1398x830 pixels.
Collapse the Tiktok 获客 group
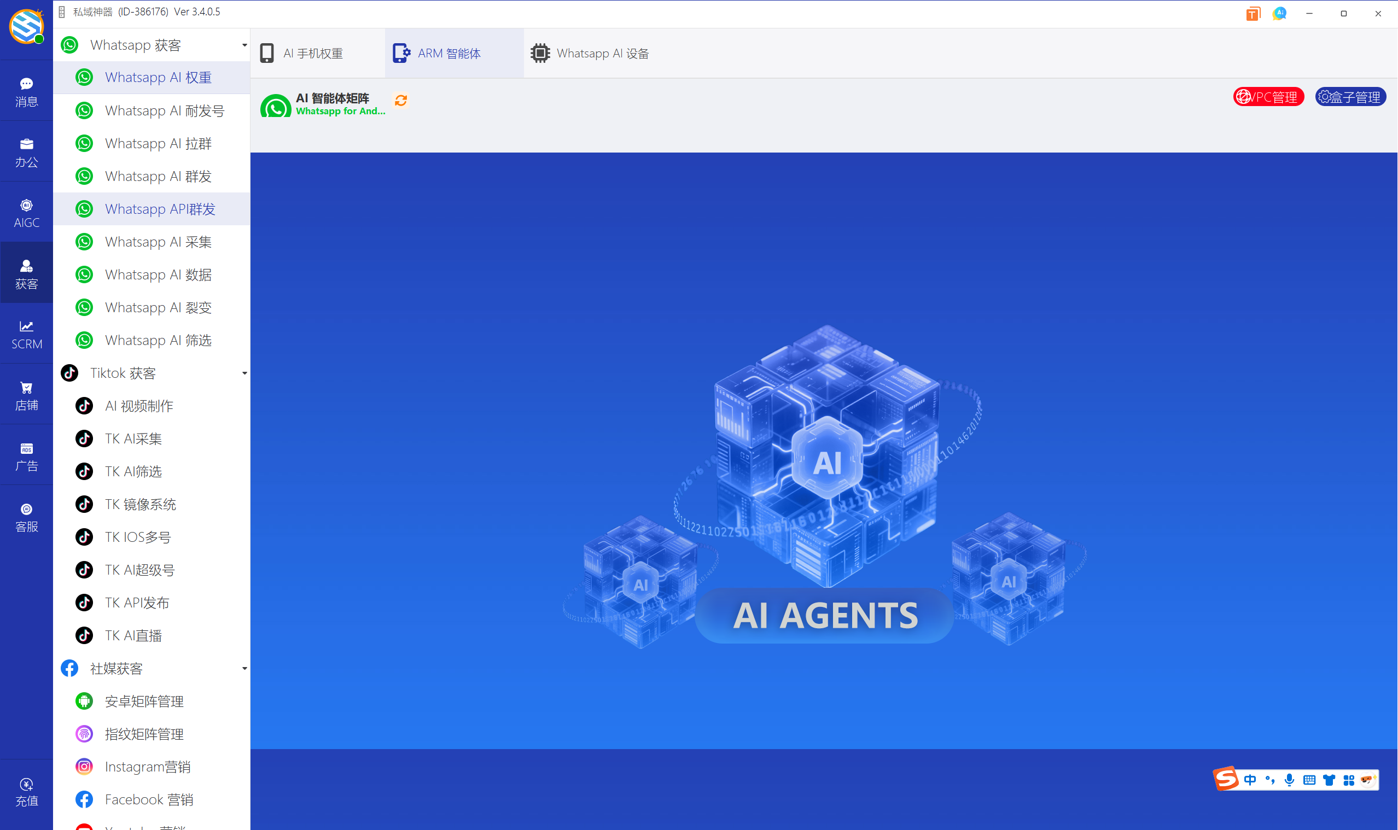point(244,373)
